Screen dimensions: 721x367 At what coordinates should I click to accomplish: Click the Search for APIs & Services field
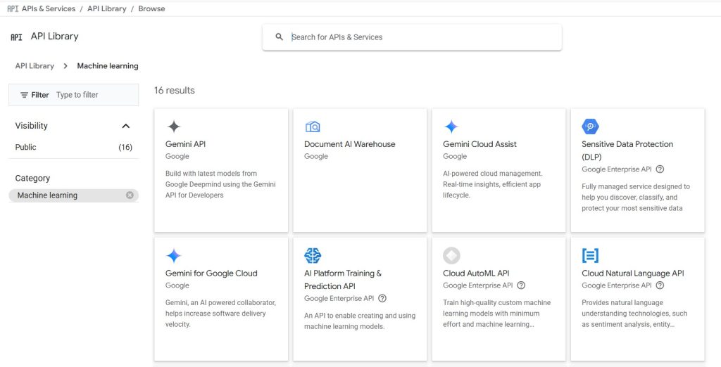pyautogui.click(x=422, y=37)
